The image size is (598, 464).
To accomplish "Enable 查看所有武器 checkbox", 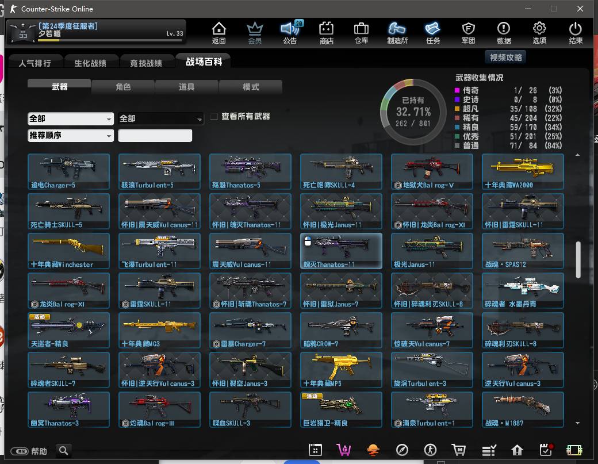I will pyautogui.click(x=214, y=117).
